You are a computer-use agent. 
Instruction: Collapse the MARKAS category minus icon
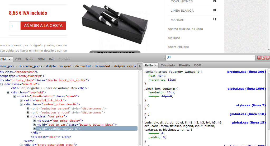(214, 19)
